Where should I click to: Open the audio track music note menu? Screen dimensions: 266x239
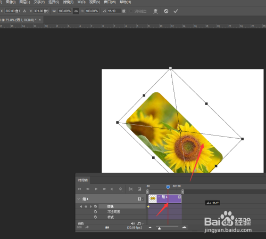pos(140,223)
